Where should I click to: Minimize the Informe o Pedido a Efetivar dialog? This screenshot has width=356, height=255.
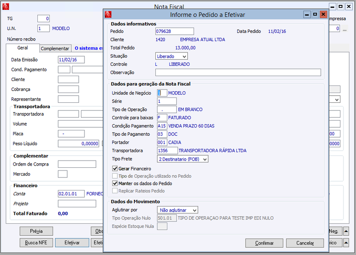[x=307, y=15]
